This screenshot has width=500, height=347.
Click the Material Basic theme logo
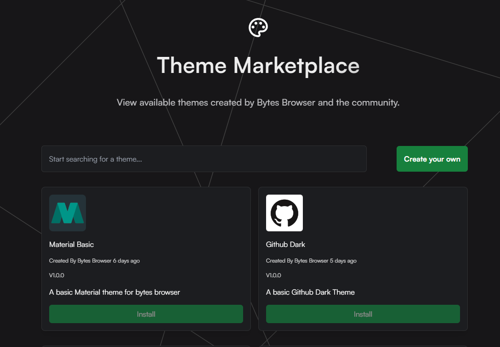[x=68, y=213]
